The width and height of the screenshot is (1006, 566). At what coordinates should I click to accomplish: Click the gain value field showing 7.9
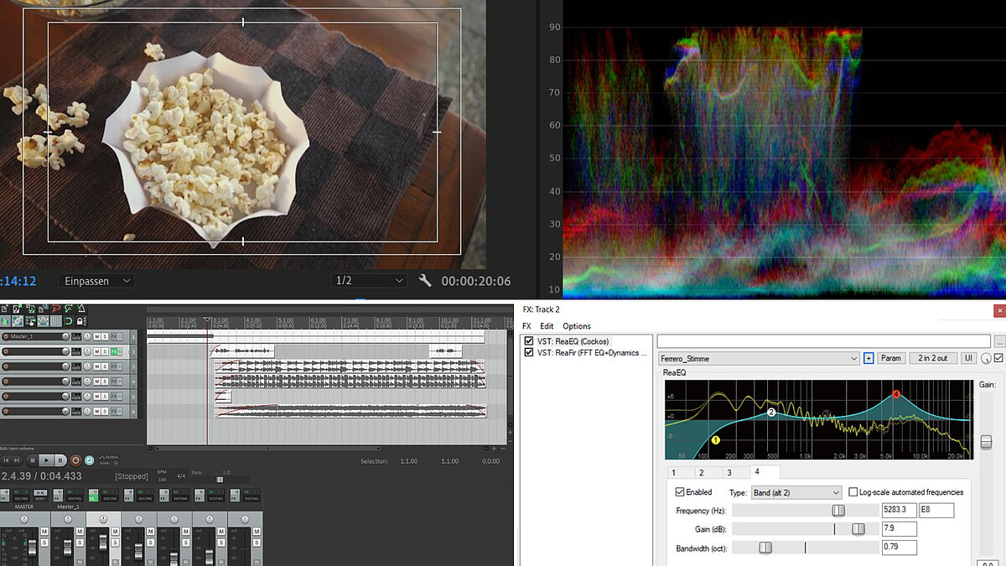[899, 529]
